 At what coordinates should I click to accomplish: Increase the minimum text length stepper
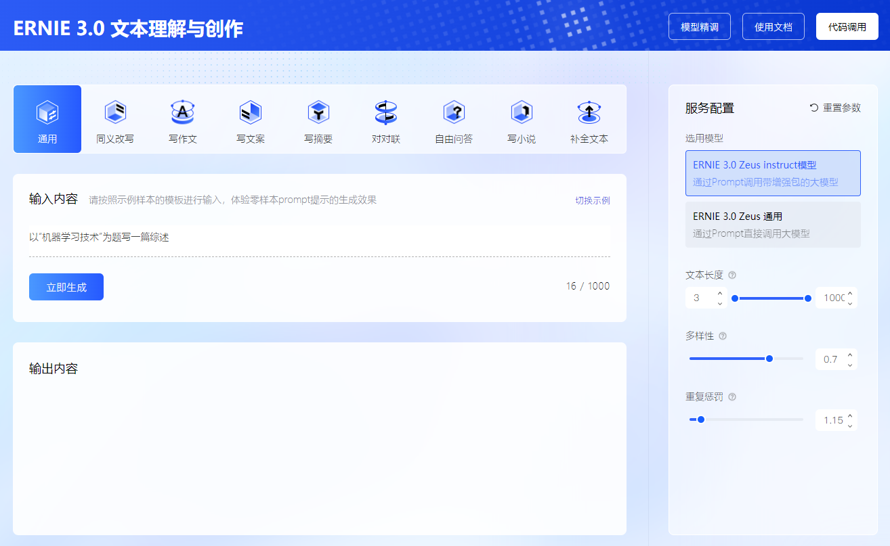719,294
